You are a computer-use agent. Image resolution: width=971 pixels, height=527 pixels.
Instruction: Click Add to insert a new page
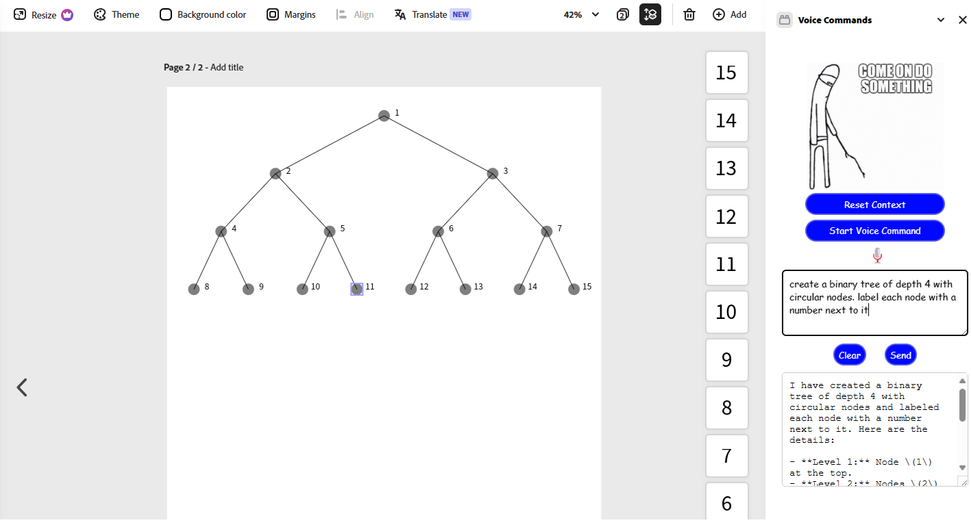pyautogui.click(x=730, y=14)
